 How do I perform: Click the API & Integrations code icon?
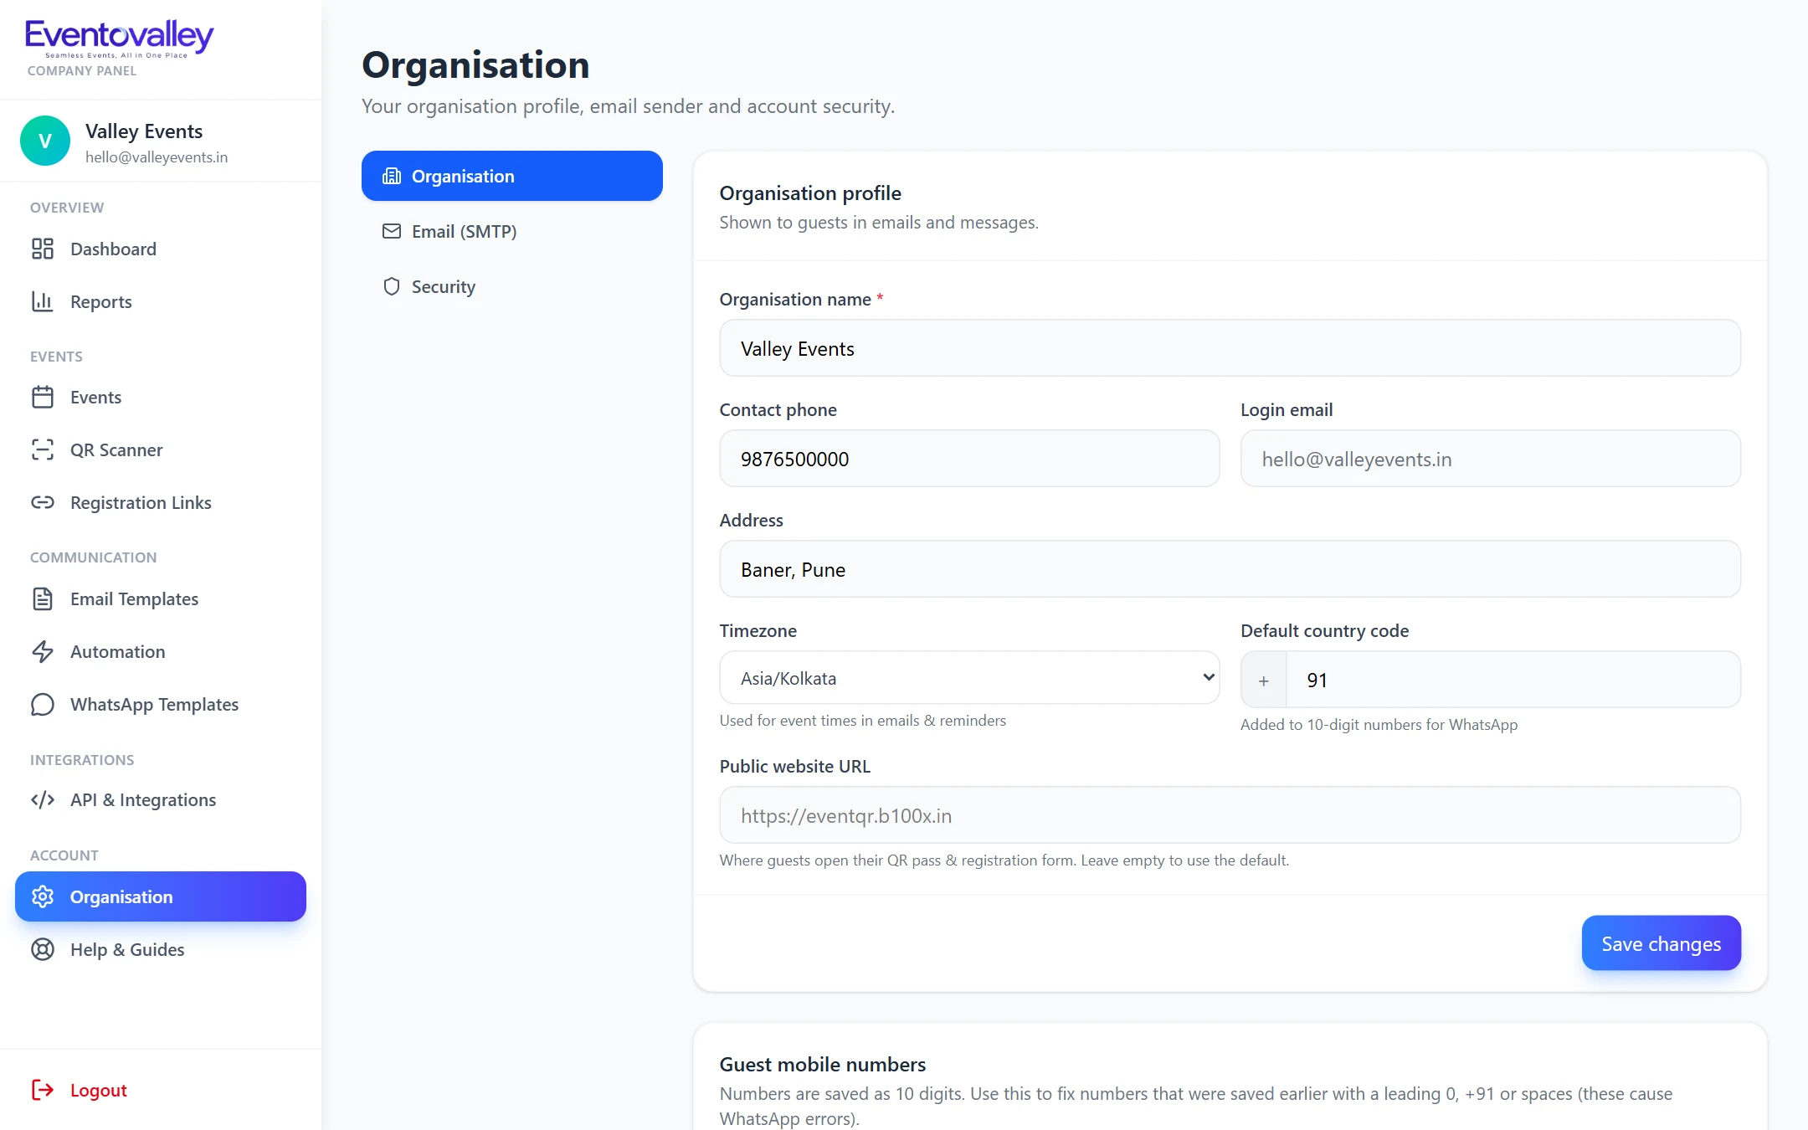[x=43, y=799]
